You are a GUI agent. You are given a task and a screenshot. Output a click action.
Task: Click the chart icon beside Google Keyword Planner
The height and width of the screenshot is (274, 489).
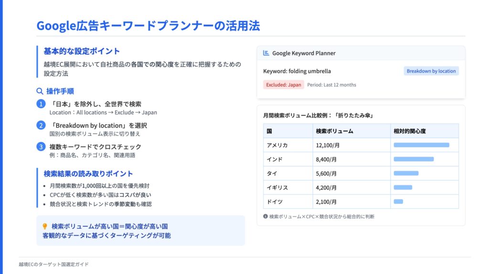tap(266, 53)
